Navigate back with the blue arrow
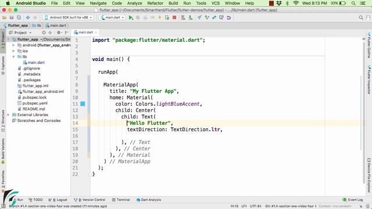Image resolution: width=372 pixels, height=209 pixels. point(28,17)
